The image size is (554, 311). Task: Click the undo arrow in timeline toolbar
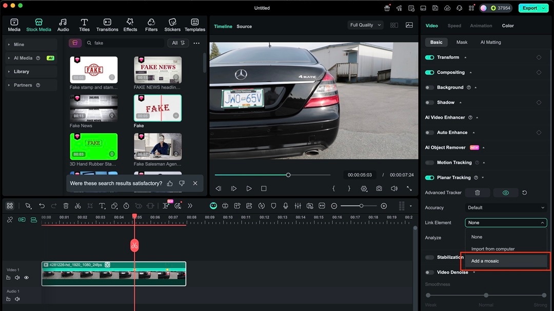tap(42, 206)
